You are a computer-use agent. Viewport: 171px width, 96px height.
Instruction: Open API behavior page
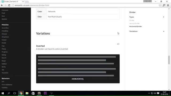pos(3,82)
